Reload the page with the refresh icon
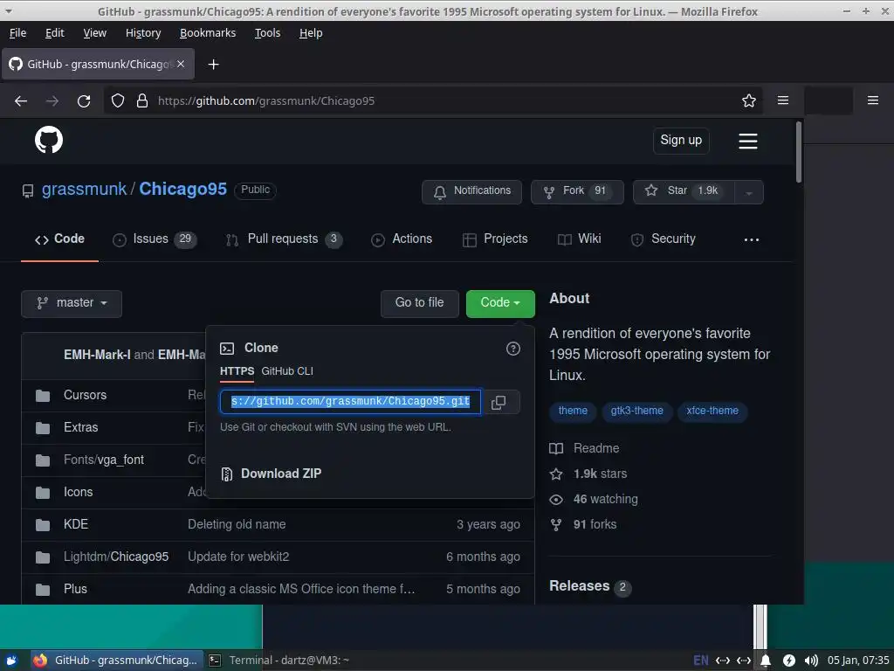 pos(84,101)
